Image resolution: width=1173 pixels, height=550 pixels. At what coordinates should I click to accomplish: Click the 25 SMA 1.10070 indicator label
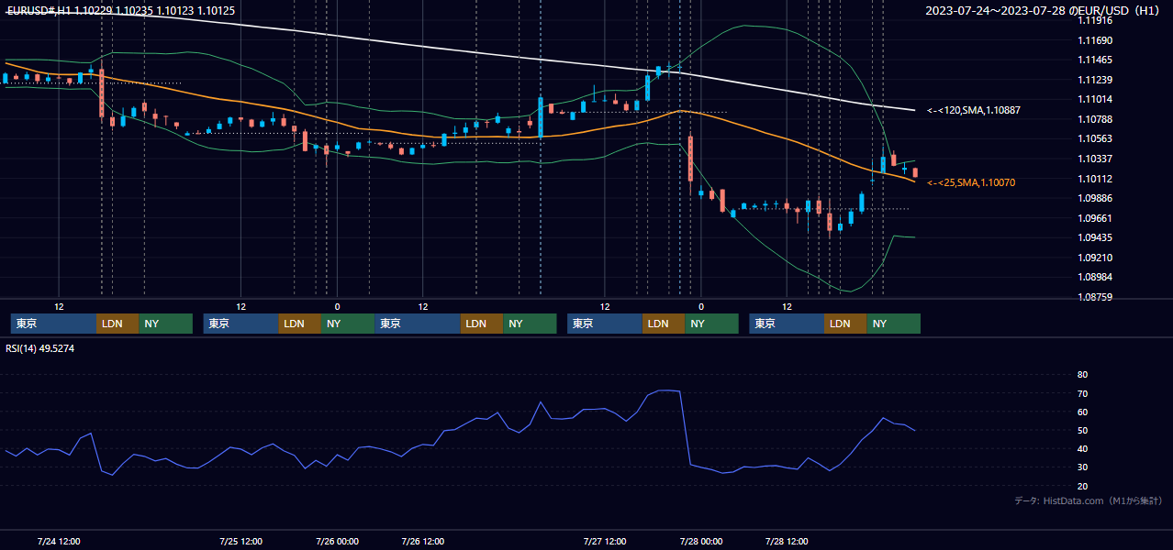(x=971, y=182)
